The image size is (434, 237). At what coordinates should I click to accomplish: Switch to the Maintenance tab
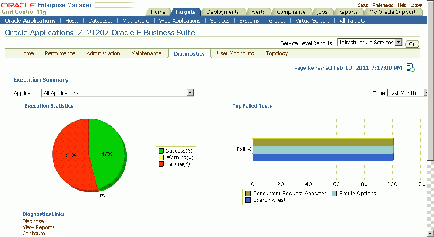(x=146, y=53)
